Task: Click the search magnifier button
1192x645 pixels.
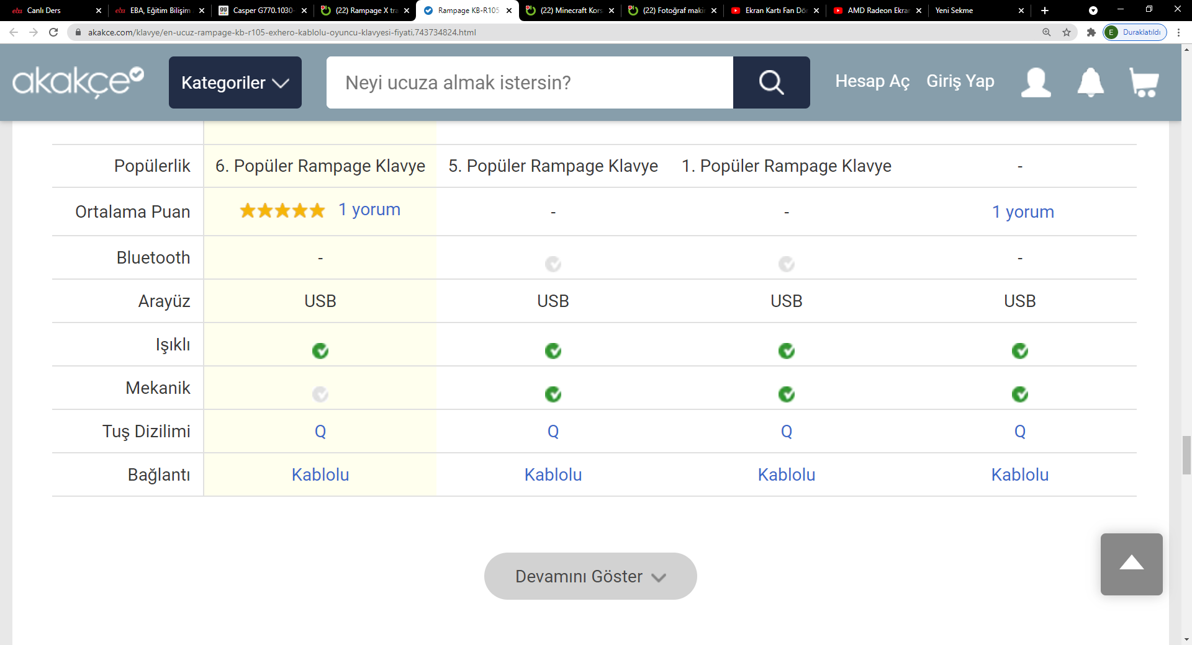Action: click(x=772, y=82)
